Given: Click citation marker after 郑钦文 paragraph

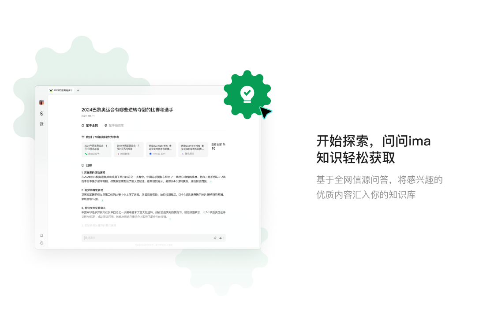Looking at the screenshot, I should tap(170, 219).
